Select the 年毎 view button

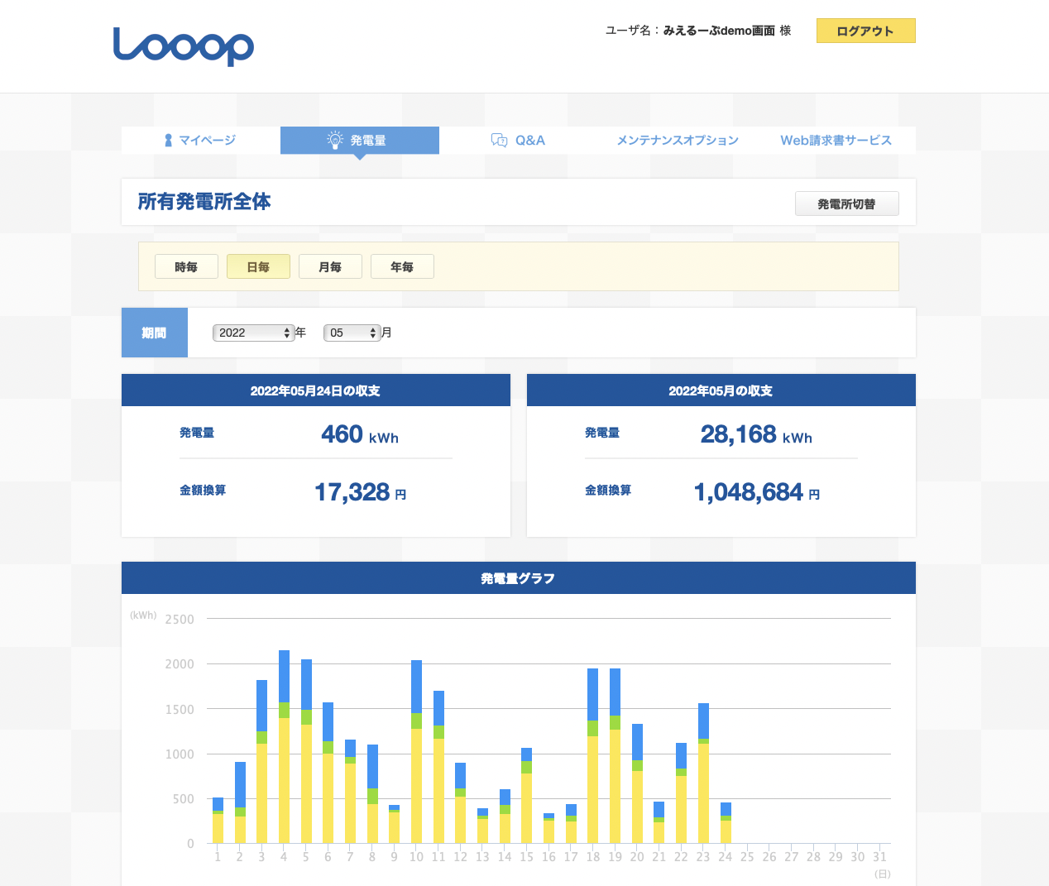(x=402, y=266)
